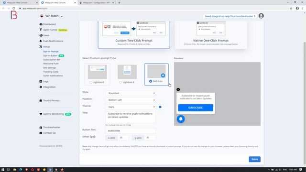Click into the Title text area

click(x=131, y=117)
